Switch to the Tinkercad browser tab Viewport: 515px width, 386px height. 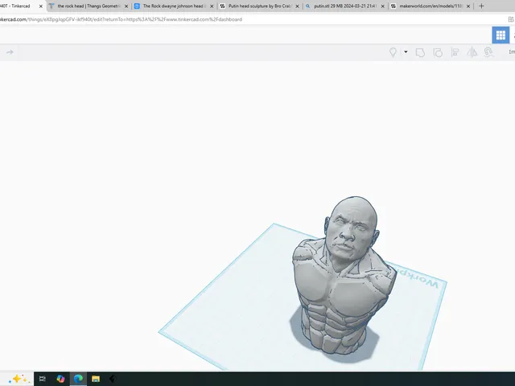(x=18, y=6)
